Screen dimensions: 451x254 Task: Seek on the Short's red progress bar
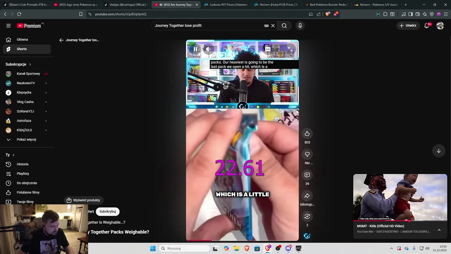[x=242, y=241]
